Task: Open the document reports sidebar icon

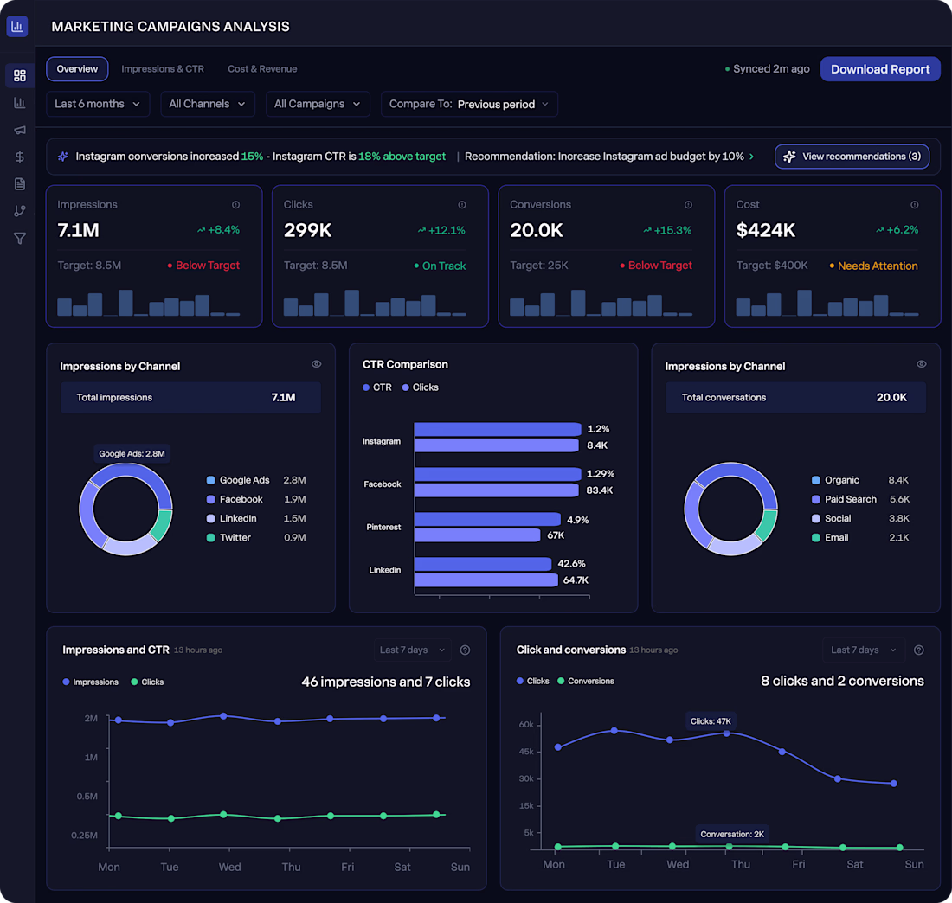Action: point(19,184)
